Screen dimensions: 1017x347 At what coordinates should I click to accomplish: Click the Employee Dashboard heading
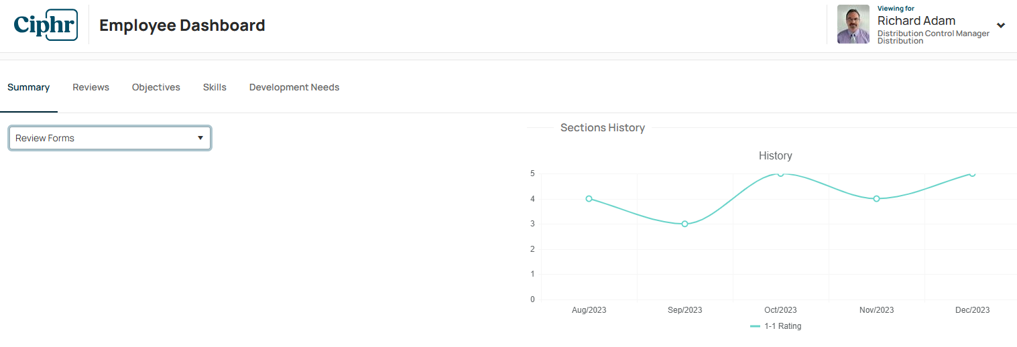click(182, 25)
